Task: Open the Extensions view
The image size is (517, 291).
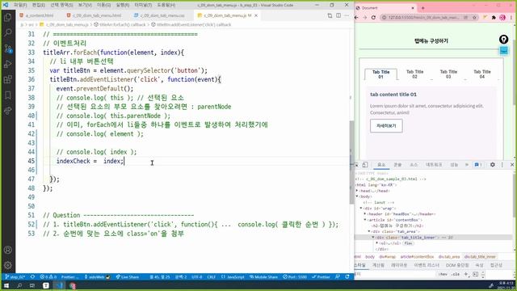Action: tap(7, 79)
